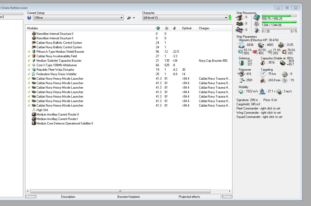Screen dimensions: 311x206
Task: Click the Modules column header
Action: click(x=90, y=28)
